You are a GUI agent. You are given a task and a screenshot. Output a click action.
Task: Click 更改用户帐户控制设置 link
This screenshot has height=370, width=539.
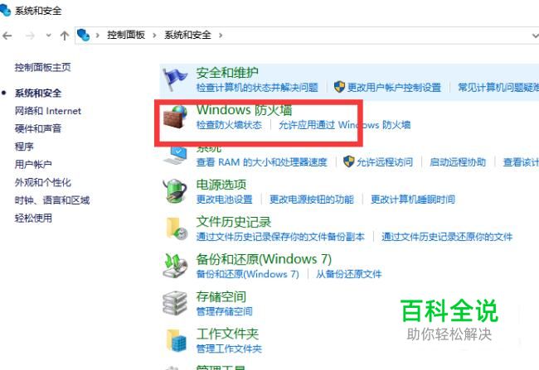tap(394, 88)
